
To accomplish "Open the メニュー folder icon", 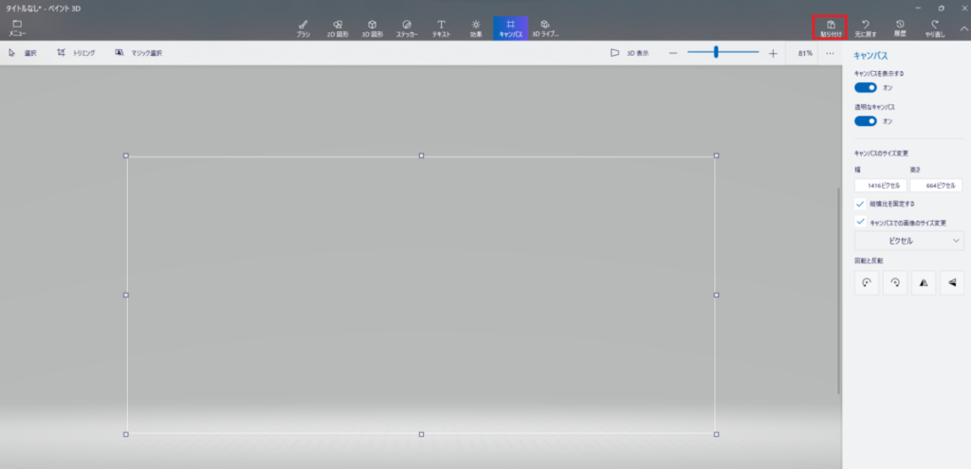I will tap(17, 27).
